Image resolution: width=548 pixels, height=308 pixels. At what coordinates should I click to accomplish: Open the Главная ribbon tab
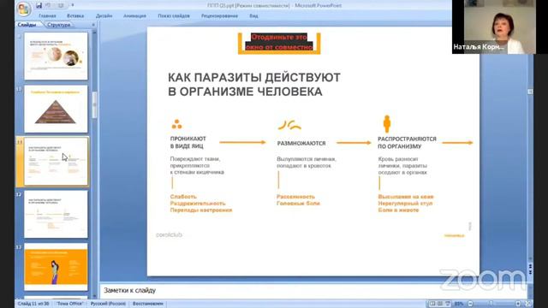pyautogui.click(x=47, y=16)
